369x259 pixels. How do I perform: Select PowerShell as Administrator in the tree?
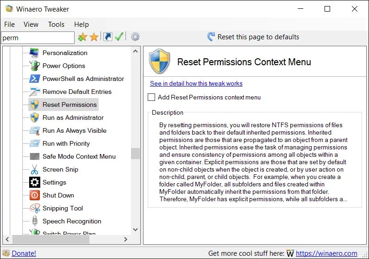[83, 79]
